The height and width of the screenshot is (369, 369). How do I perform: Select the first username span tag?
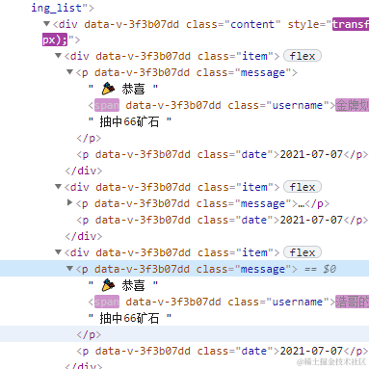(107, 105)
